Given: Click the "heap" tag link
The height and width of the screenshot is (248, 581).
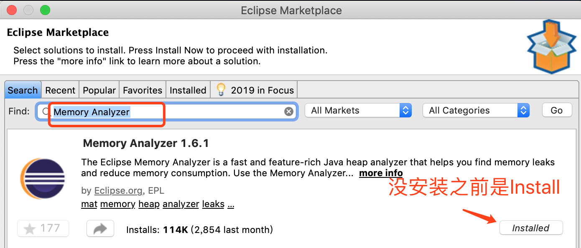Looking at the screenshot, I should [x=149, y=204].
